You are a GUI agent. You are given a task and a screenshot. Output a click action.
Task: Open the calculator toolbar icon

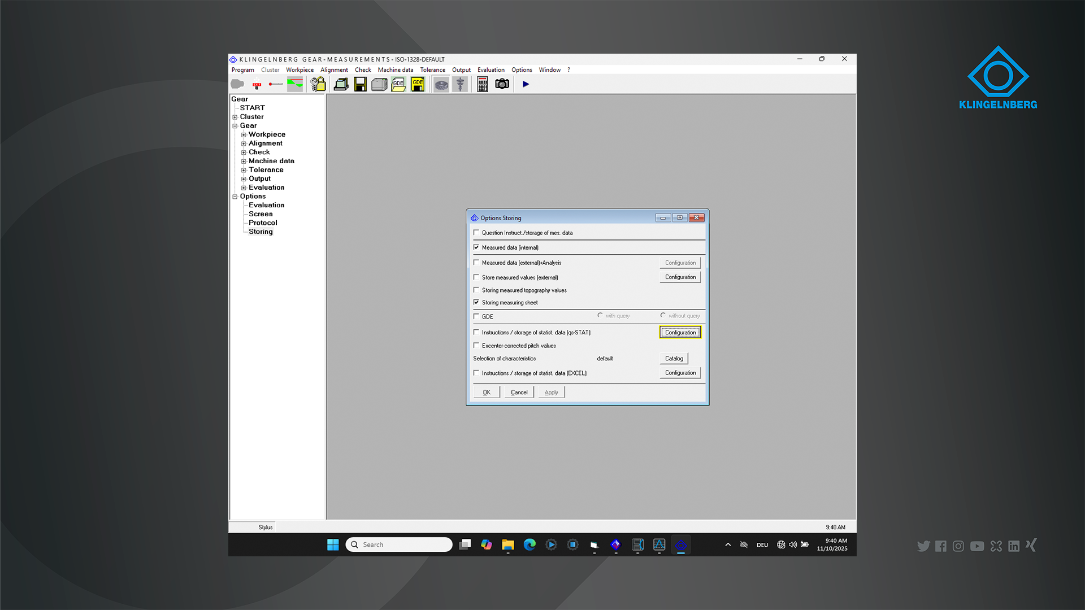coord(482,85)
